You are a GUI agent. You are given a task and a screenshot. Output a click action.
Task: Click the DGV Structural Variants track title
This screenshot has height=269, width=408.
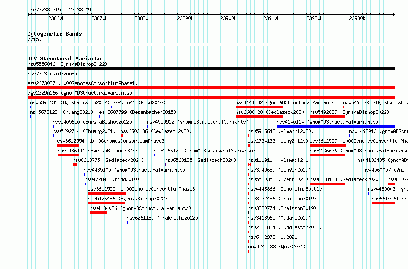64,59
